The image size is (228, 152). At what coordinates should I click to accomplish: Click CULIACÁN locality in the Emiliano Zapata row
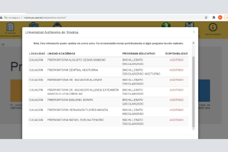pos(36,100)
